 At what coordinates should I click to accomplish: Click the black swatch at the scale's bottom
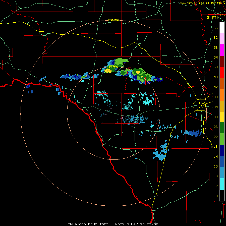click(x=222, y=195)
